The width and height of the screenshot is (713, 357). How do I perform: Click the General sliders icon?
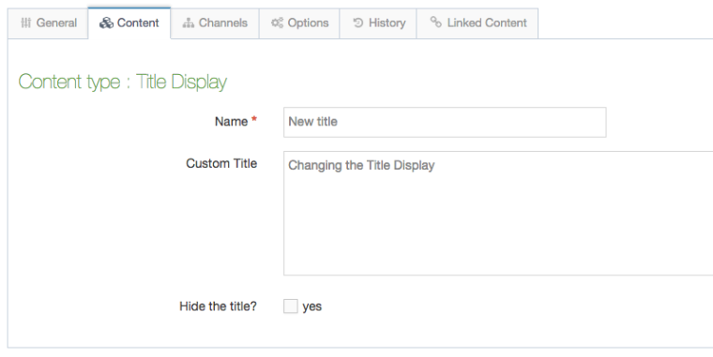click(26, 22)
